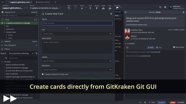Open the List search dropdown
186x104 pixels.
click(77, 34)
